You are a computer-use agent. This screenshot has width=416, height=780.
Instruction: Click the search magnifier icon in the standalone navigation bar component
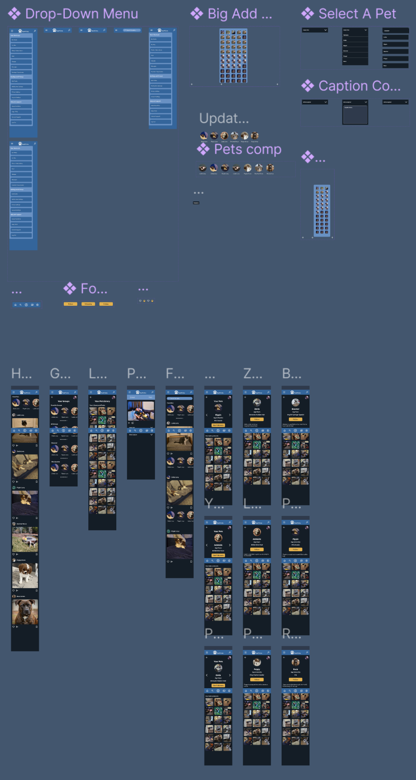click(x=21, y=305)
